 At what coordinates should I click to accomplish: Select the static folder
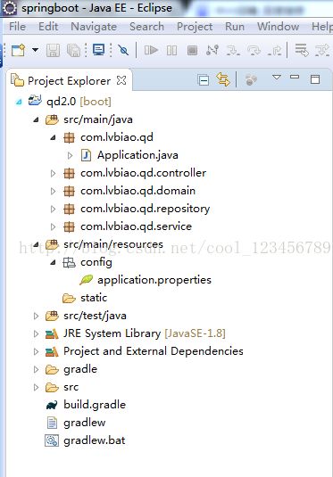pos(94,298)
